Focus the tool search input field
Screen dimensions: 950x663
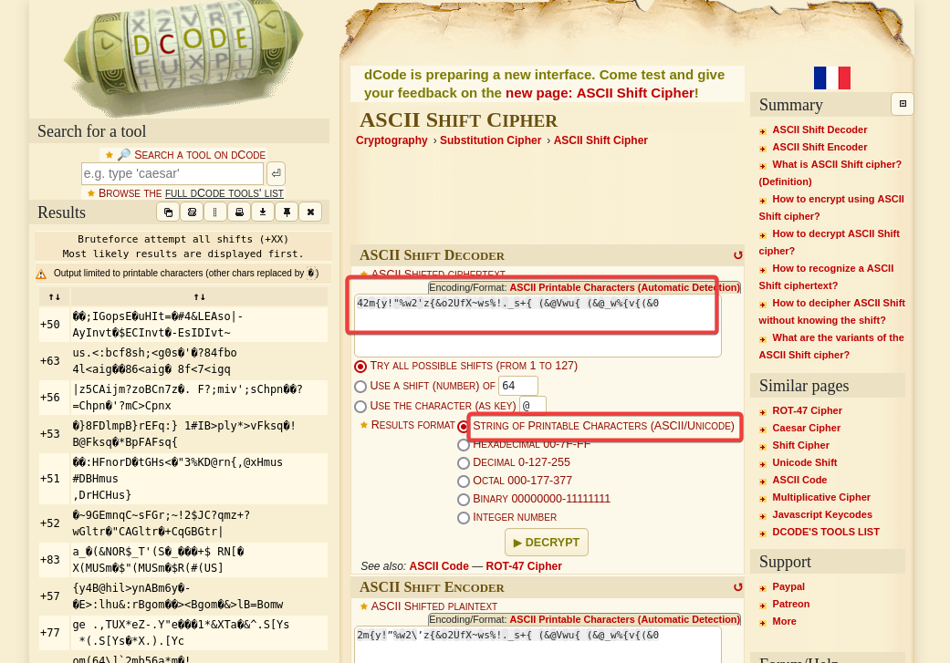[x=172, y=174]
